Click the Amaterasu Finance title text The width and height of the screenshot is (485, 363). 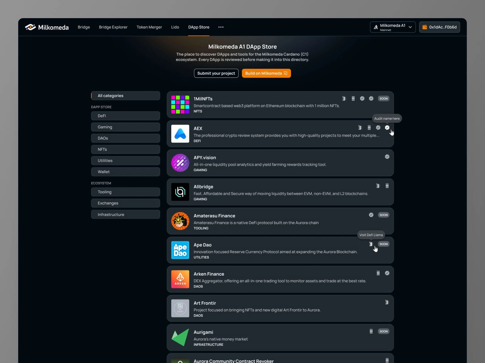point(214,216)
